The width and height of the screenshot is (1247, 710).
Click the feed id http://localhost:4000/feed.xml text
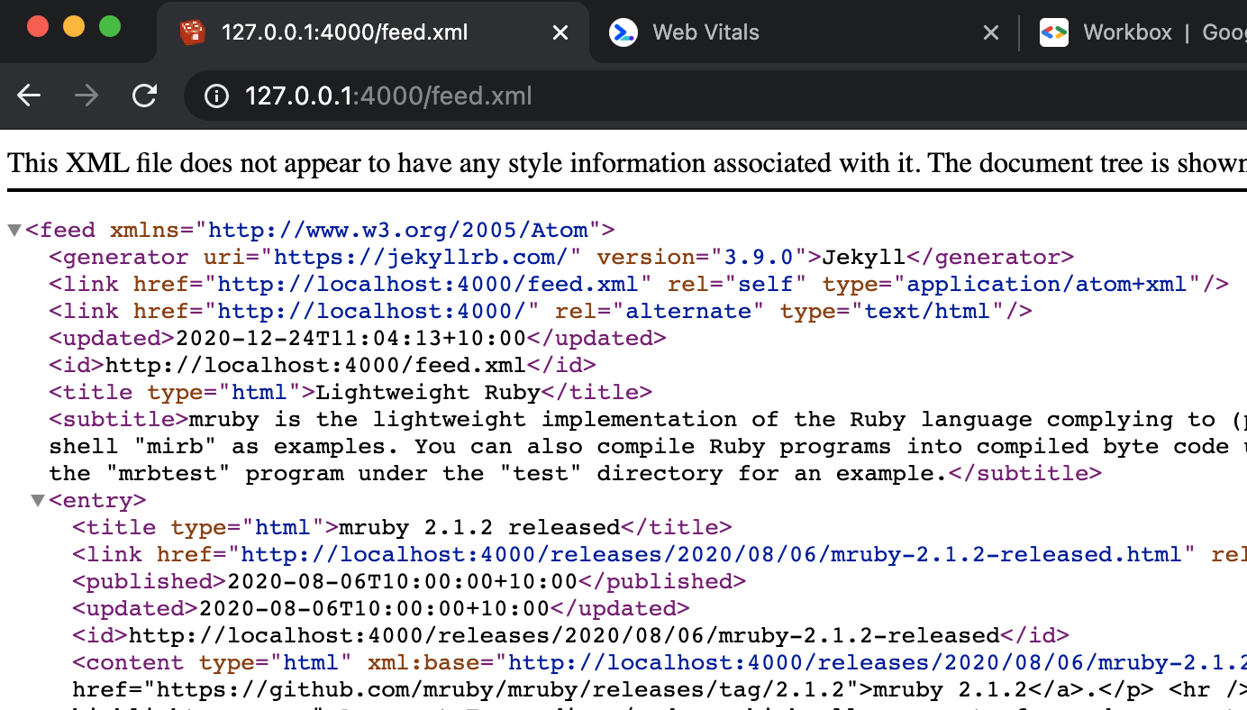(315, 366)
